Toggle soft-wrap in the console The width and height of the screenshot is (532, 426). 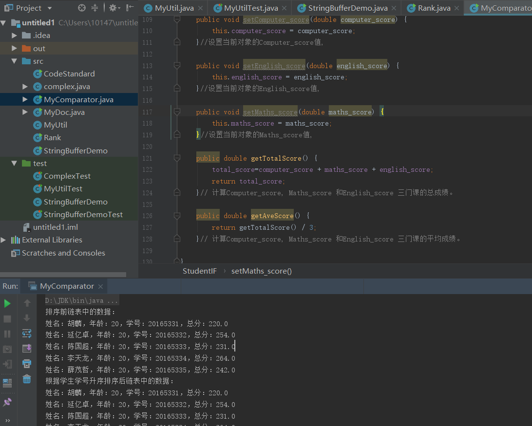click(27, 333)
